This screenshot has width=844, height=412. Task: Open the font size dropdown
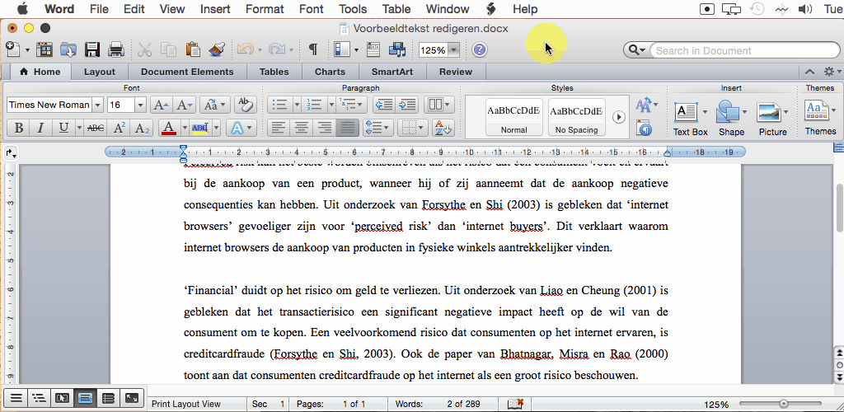pos(139,105)
